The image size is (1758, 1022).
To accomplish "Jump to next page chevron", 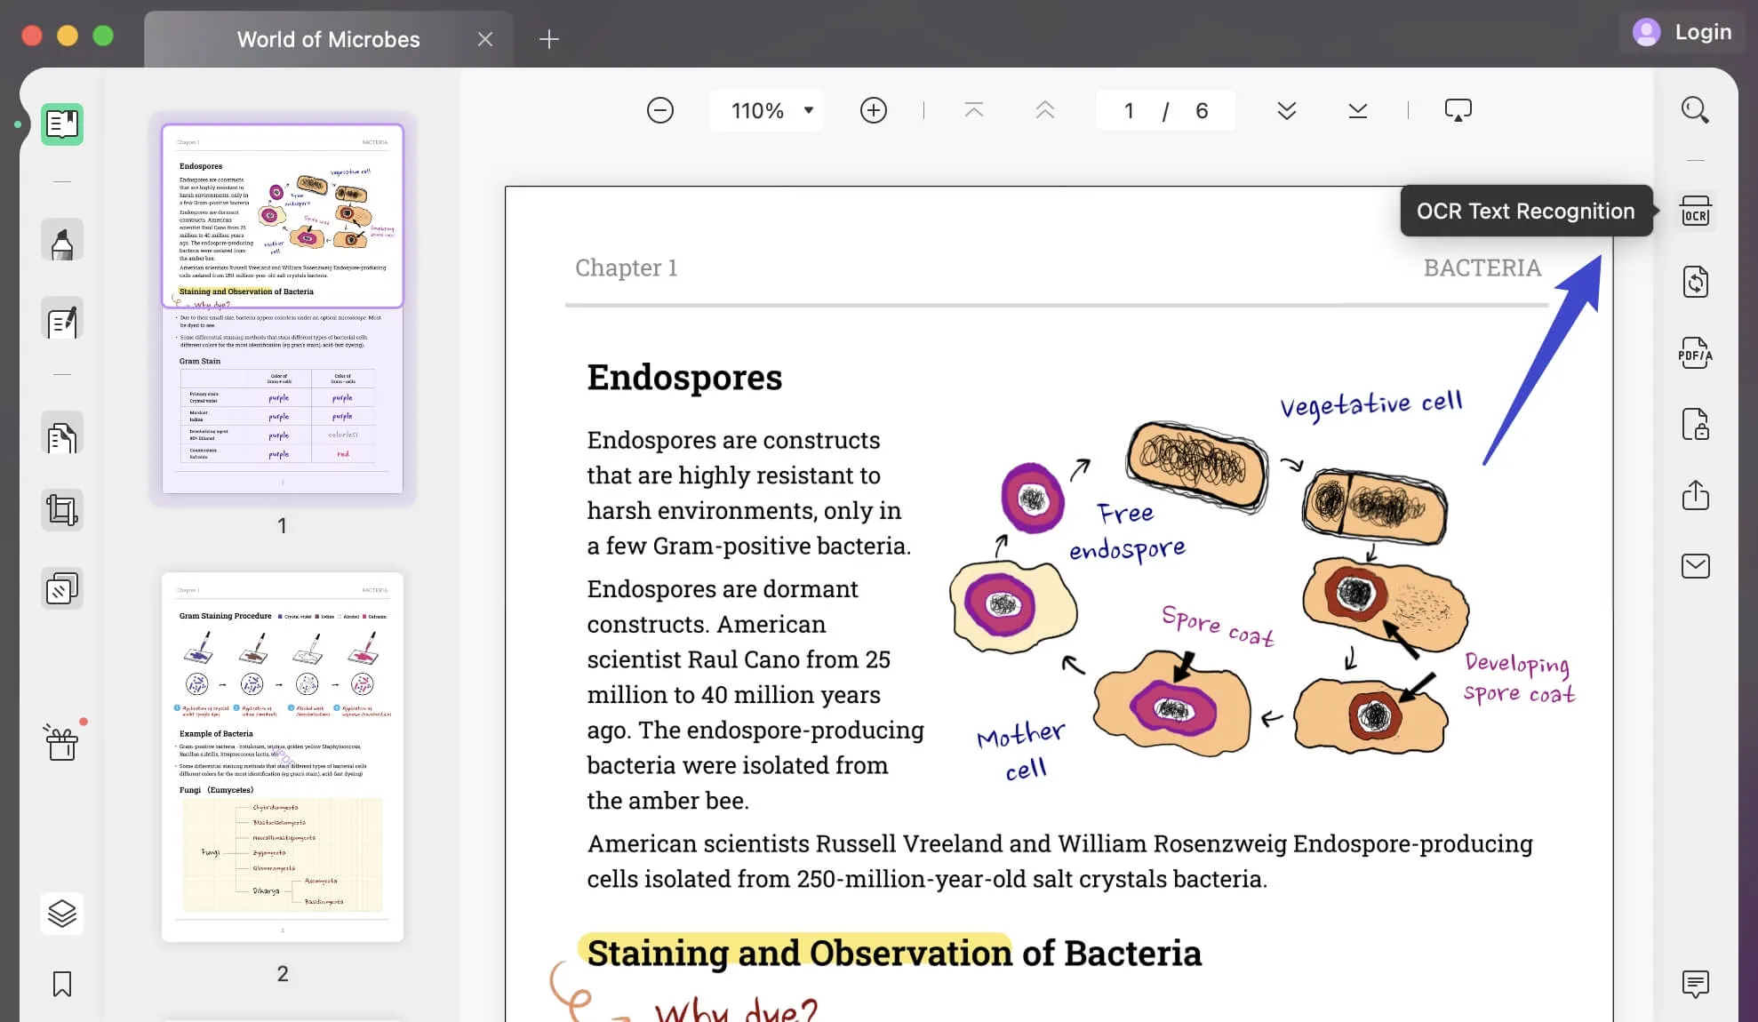I will [1286, 110].
